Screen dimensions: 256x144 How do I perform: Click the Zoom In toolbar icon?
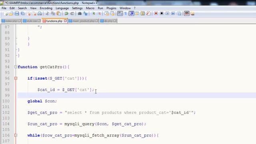click(x=94, y=14)
